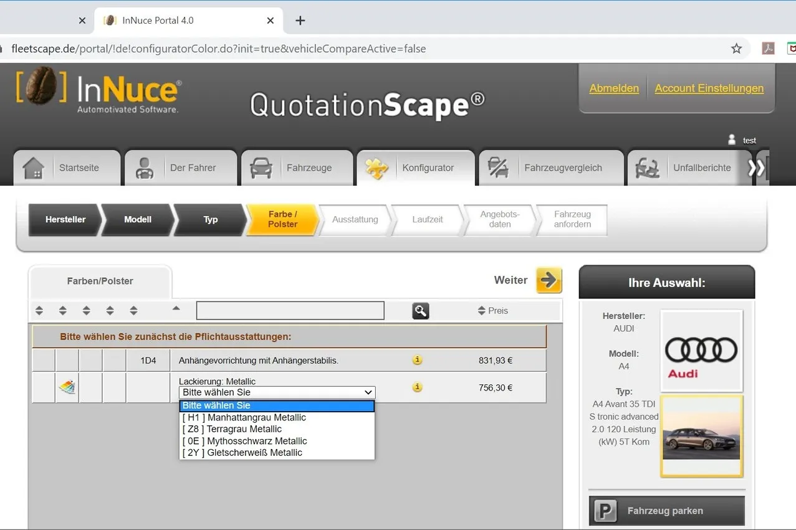Click the PDF extension icon in browser toolbar

click(x=769, y=49)
